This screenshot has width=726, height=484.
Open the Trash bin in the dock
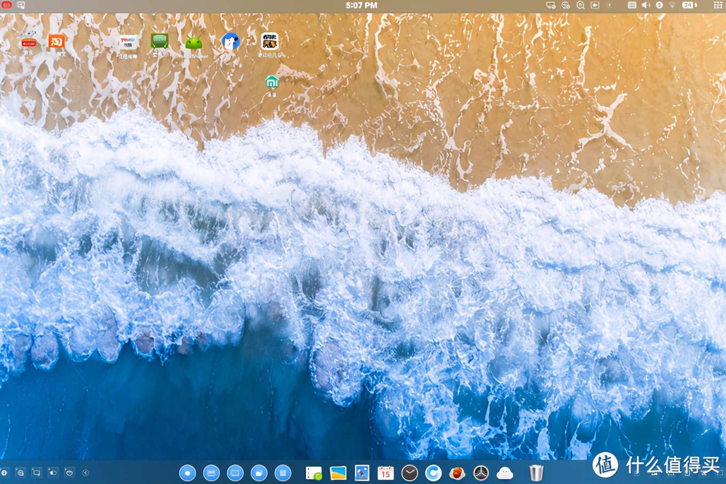(x=536, y=473)
